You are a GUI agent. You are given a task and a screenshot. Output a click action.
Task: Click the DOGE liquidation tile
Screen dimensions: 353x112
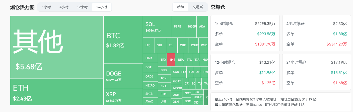point(123,76)
